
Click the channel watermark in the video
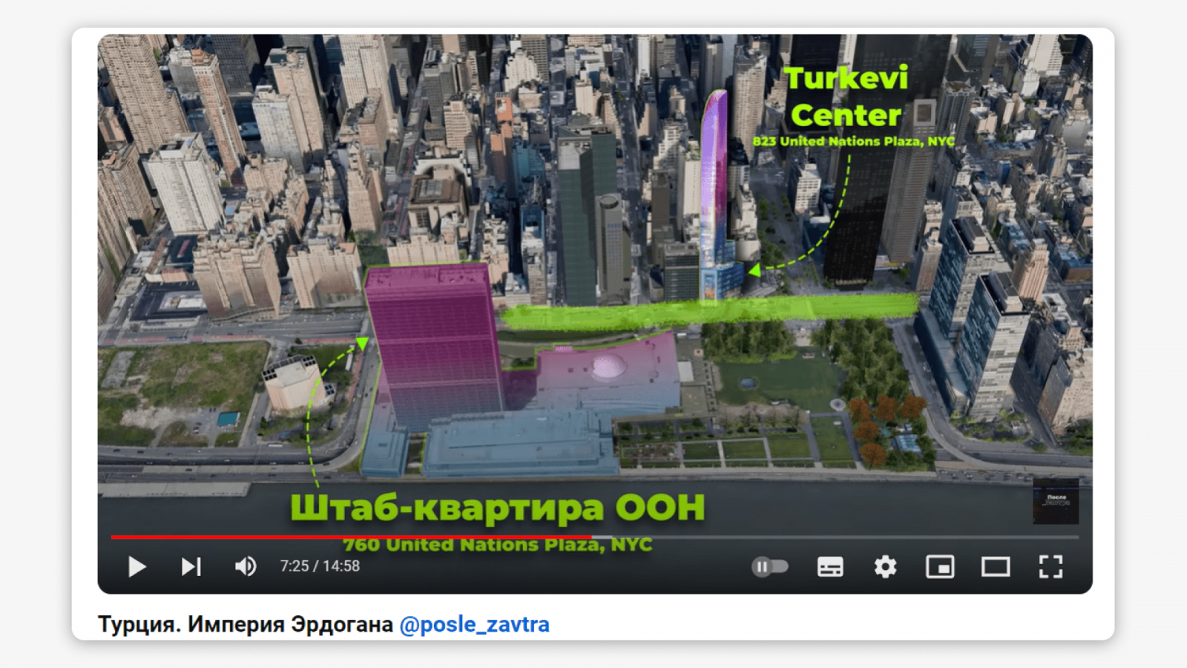pos(1056,501)
